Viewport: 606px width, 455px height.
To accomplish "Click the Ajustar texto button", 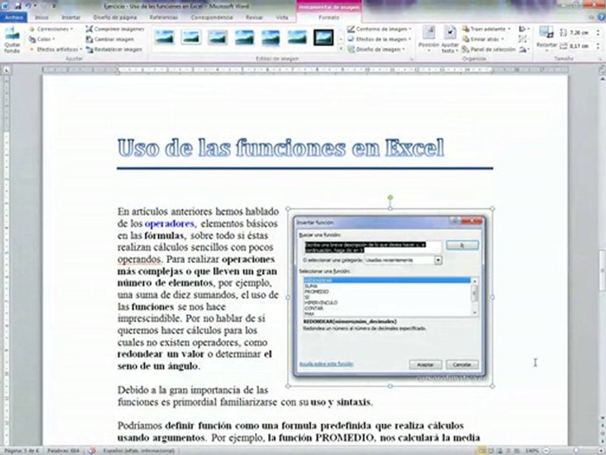I will (450, 39).
